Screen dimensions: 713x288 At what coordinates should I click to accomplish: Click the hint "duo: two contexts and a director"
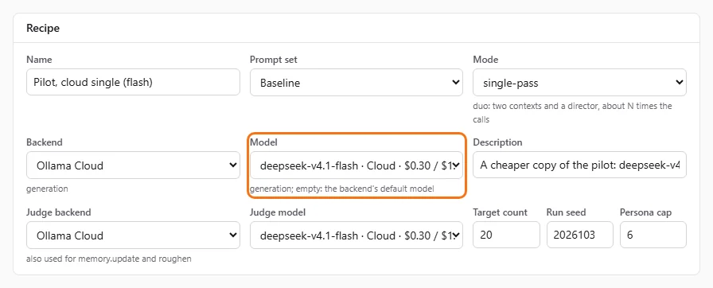click(x=572, y=113)
